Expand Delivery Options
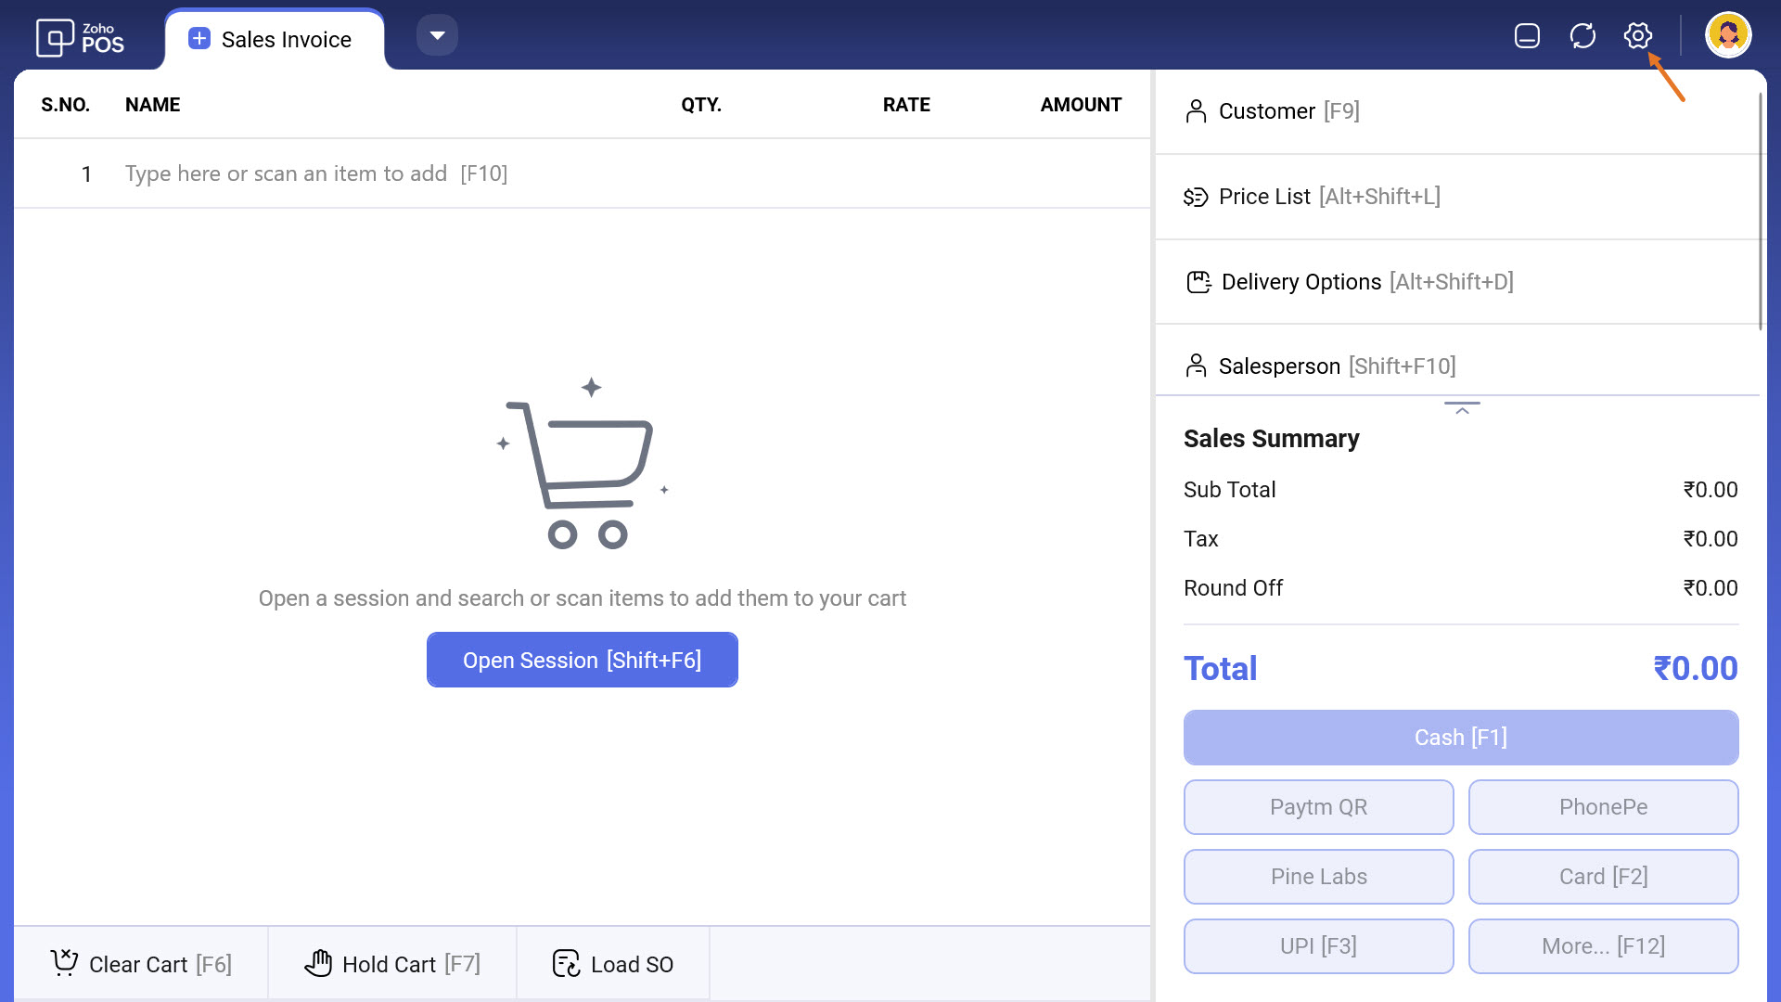The image size is (1781, 1002). pos(1350,282)
